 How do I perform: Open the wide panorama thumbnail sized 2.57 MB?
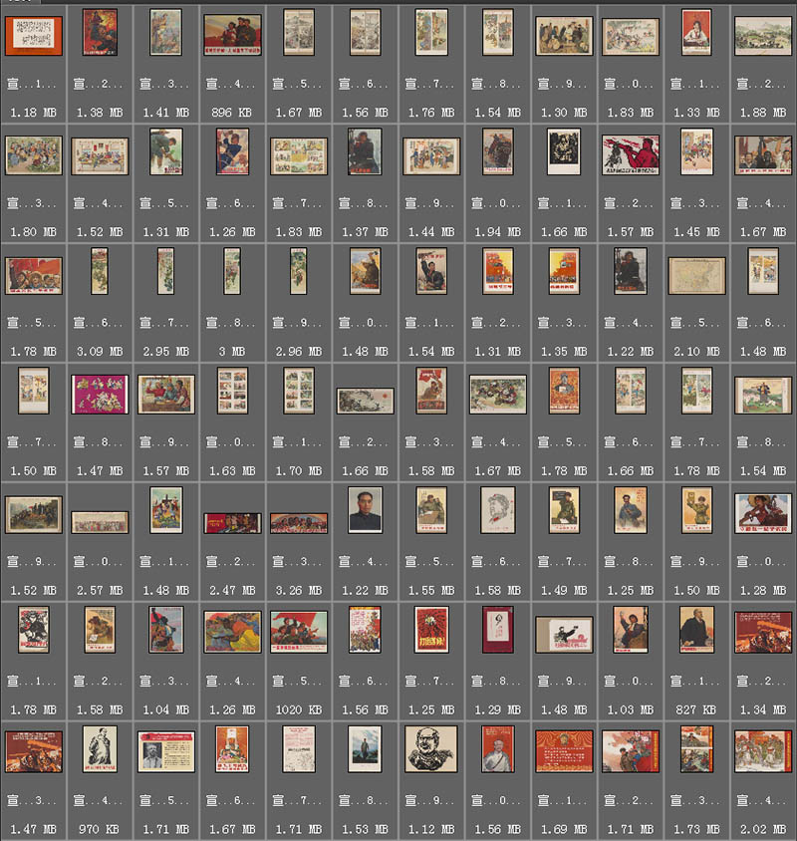tap(100, 521)
